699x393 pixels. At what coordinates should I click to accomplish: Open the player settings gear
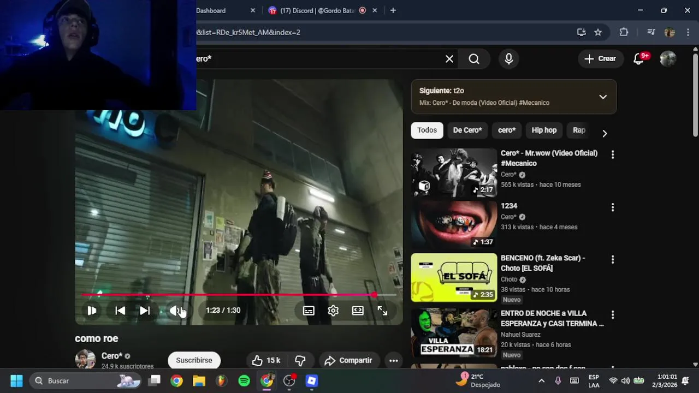[333, 311]
